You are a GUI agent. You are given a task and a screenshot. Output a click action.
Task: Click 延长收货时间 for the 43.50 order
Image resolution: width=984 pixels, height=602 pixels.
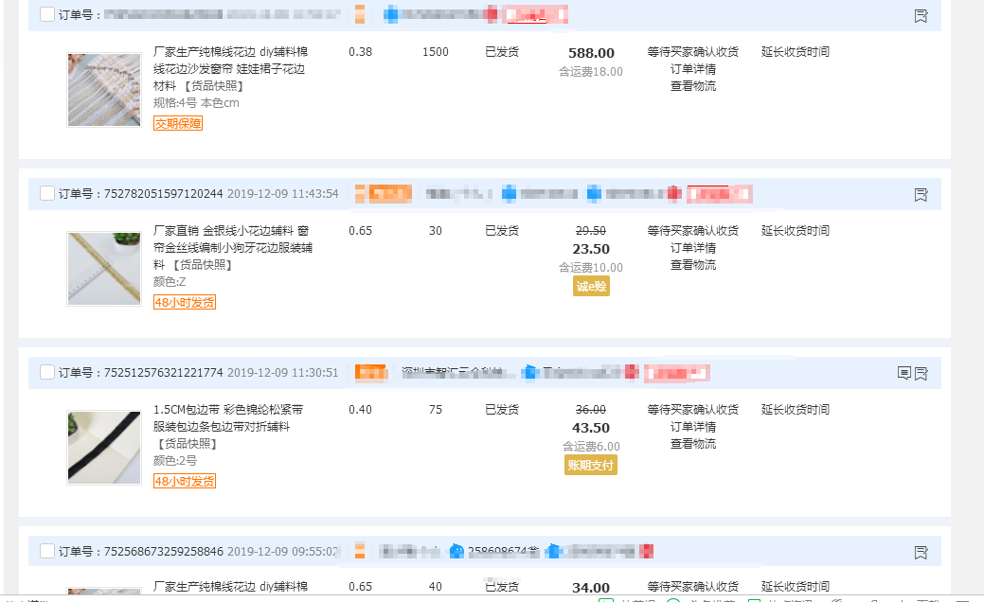click(796, 410)
